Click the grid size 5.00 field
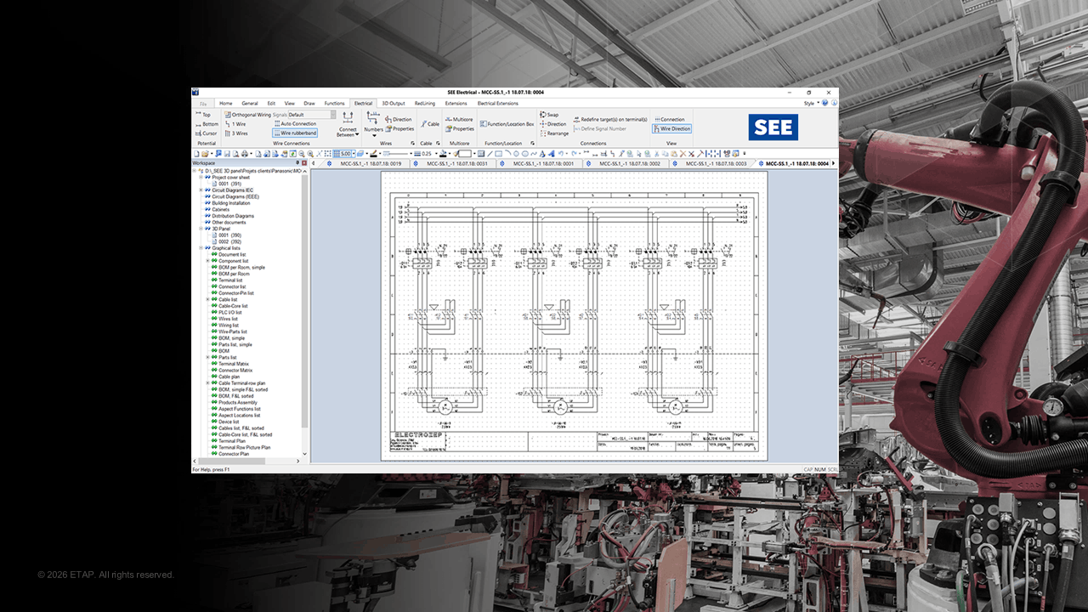1088x612 pixels. pyautogui.click(x=346, y=154)
